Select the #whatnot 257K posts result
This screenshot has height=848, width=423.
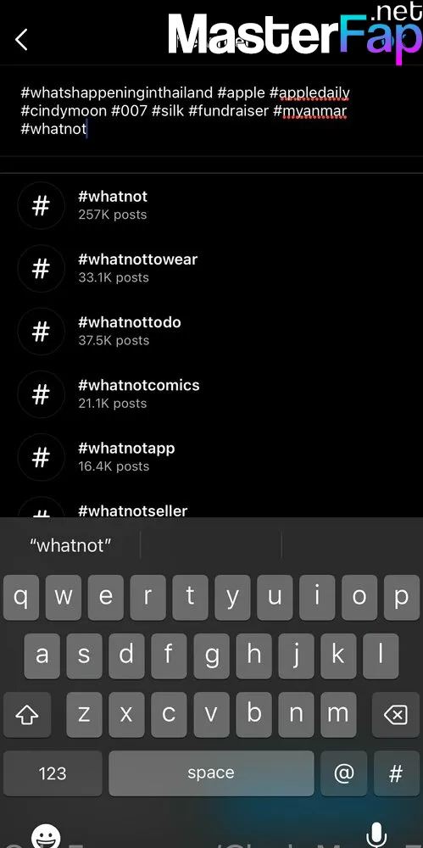click(x=212, y=205)
